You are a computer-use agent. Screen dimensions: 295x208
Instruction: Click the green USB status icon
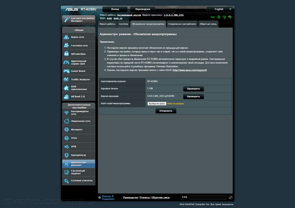[x=230, y=17]
